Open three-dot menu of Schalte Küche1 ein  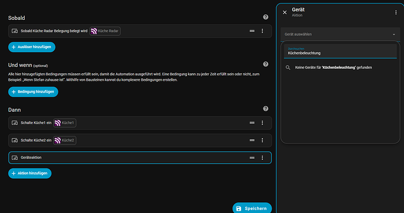tap(262, 123)
